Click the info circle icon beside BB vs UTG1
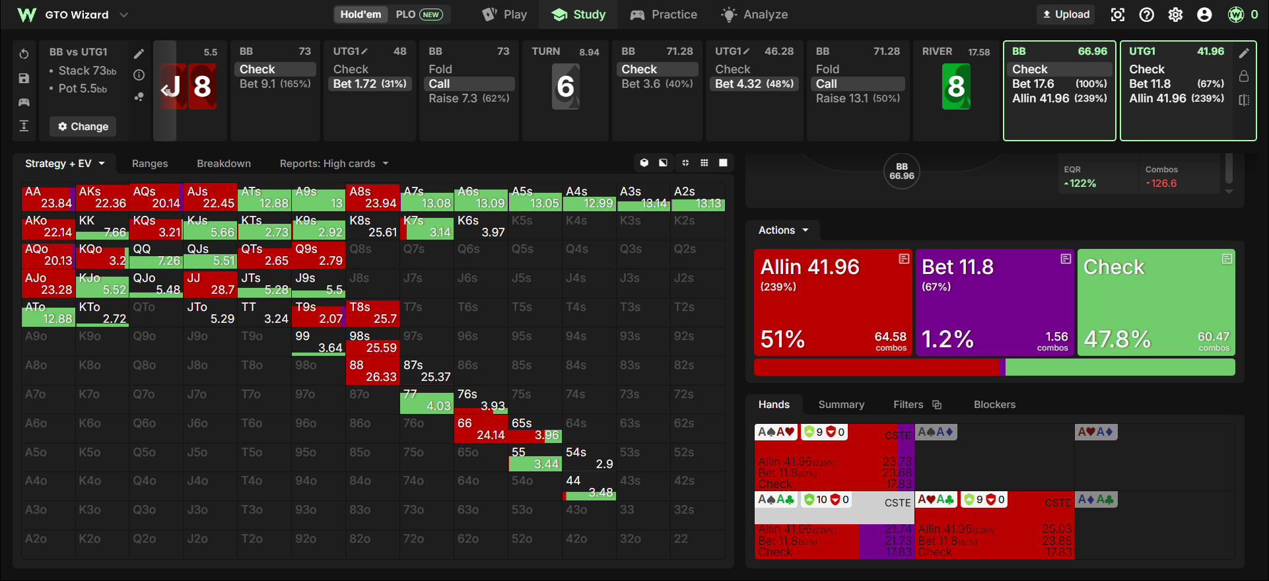Screen dimensions: 1269x581 [139, 75]
